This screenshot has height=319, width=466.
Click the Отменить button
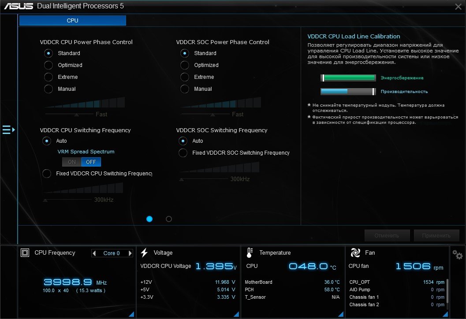[x=387, y=236]
